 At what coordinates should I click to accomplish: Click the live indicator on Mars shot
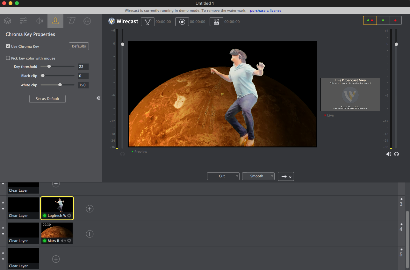[x=45, y=241]
